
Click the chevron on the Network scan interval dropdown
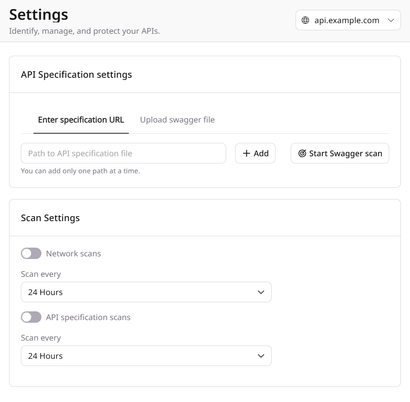(261, 292)
